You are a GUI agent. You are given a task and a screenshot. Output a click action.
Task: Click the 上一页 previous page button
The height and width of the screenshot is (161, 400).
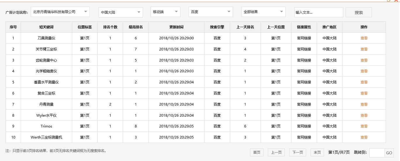[x=276, y=152]
